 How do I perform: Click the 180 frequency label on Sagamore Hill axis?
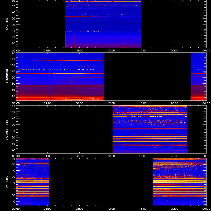[x=13, y=106]
